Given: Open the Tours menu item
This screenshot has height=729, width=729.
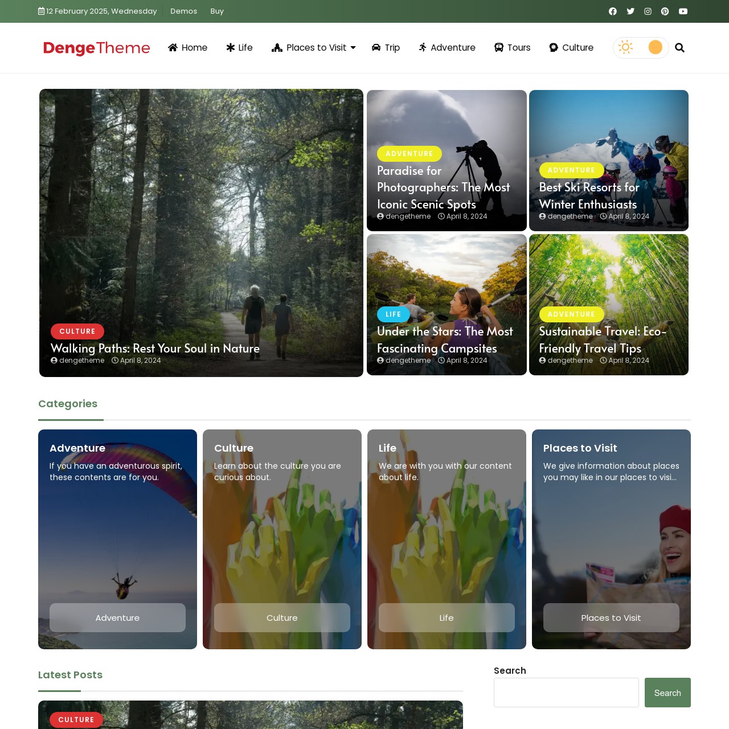Looking at the screenshot, I should (x=512, y=48).
